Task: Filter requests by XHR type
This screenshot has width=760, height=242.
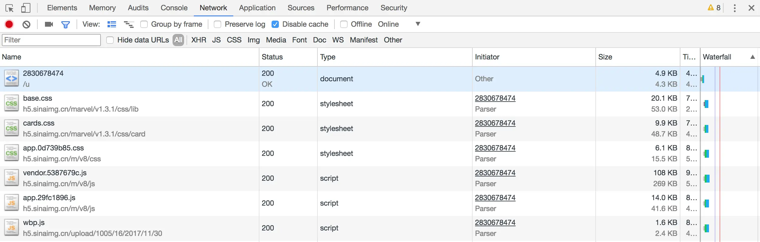Action: pos(199,40)
